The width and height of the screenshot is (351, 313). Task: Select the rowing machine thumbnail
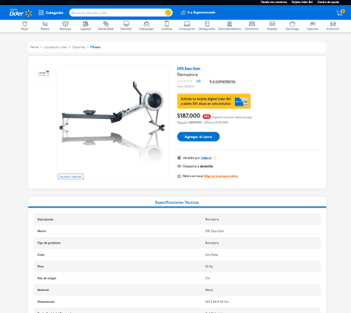[x=43, y=73]
